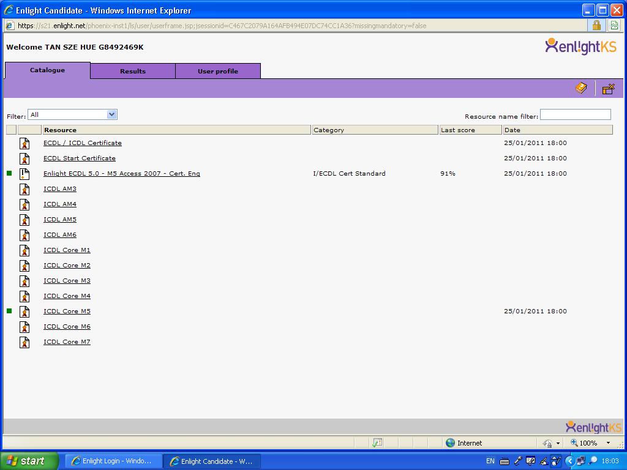The width and height of the screenshot is (627, 470).
Task: Click the green status square for ICDL Core M5
Action: (x=9, y=311)
